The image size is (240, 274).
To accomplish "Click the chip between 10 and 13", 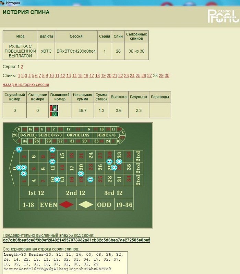I will tap(57, 179).
